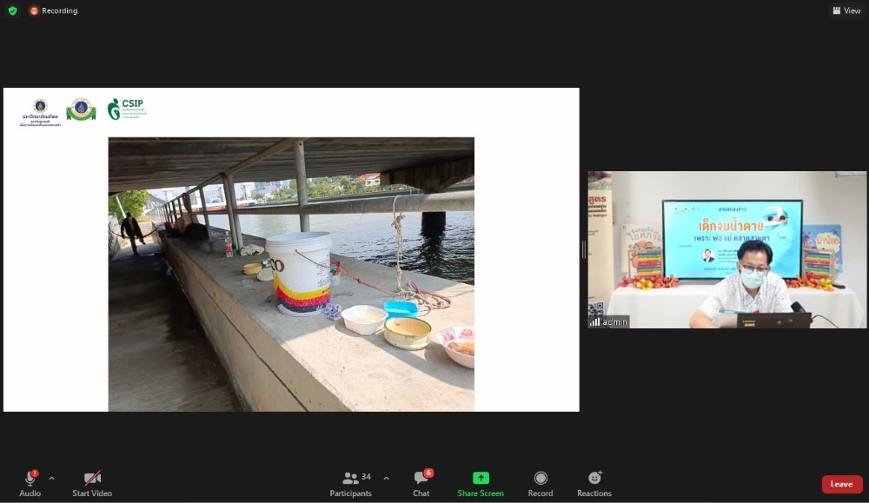Click the divider handle beside the video panel
Viewport: 869px width, 503px height.
tap(583, 249)
